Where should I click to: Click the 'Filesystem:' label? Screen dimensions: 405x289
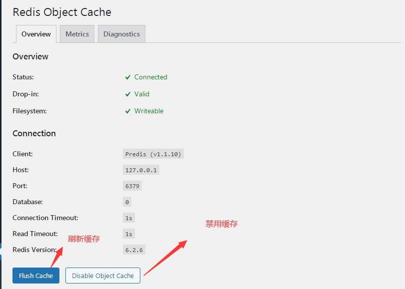pos(29,111)
